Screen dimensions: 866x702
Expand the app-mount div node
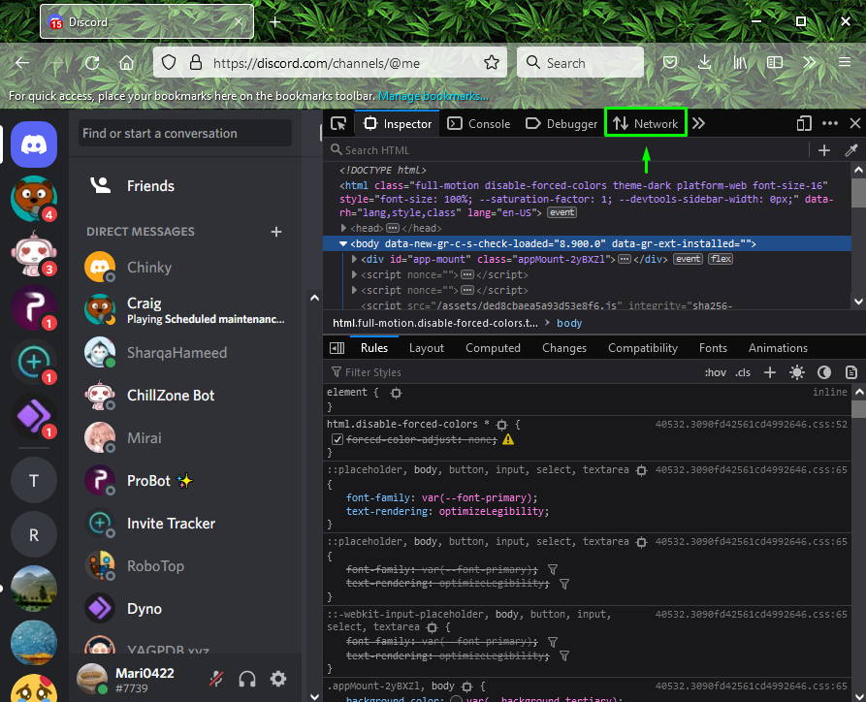pos(355,259)
